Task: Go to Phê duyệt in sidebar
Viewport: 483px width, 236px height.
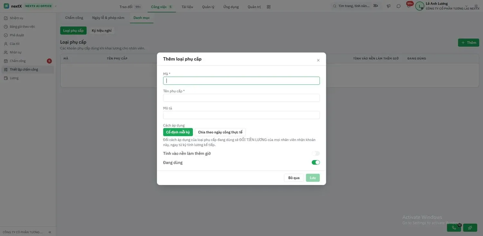Action: [x=28, y=35]
